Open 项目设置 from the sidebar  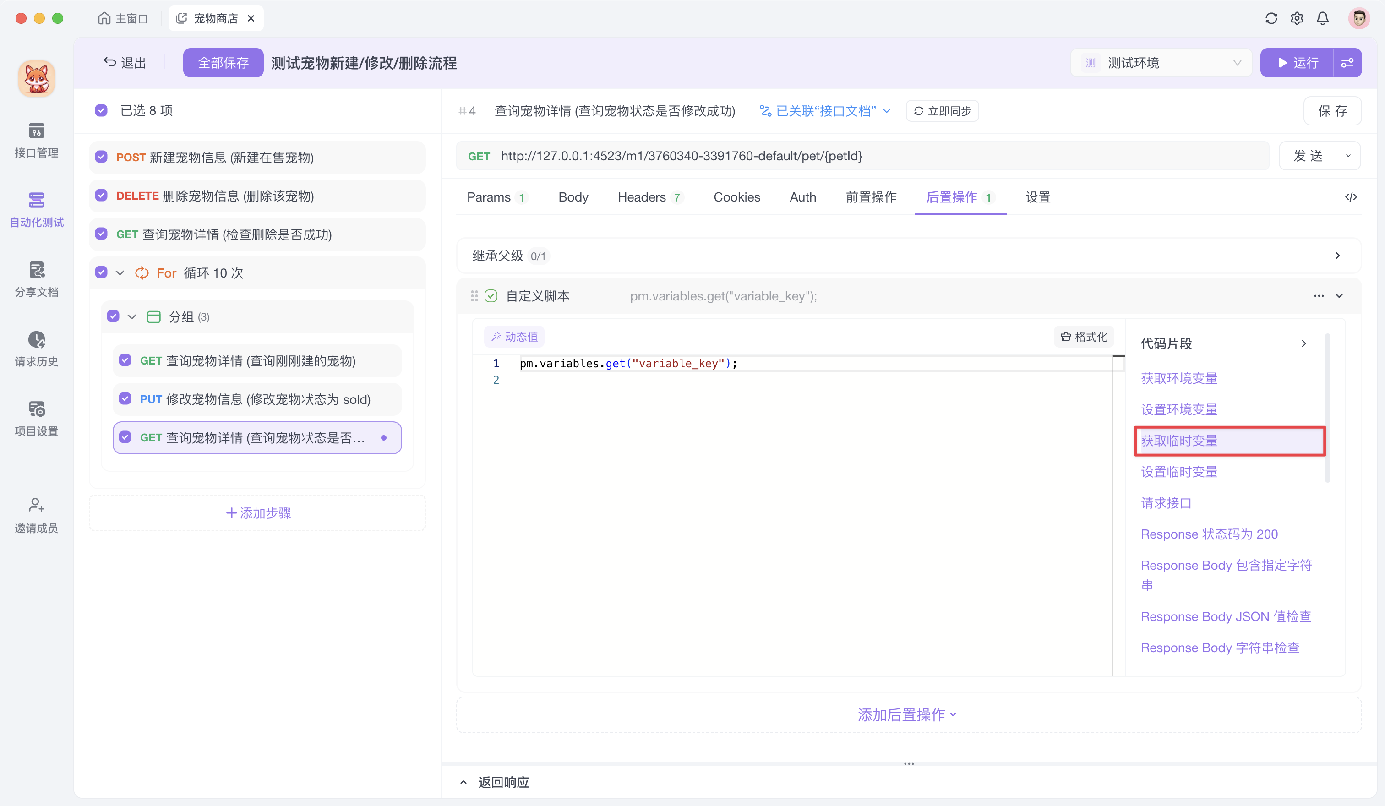(x=36, y=418)
